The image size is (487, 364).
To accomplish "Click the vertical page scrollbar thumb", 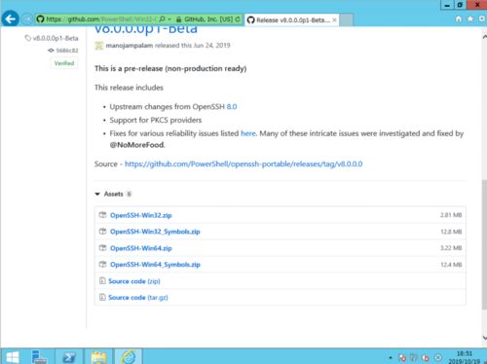I will click(484, 244).
